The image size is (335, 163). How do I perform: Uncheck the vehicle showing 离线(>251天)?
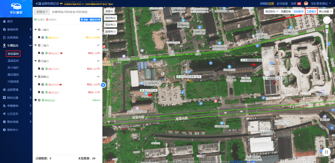click(43, 69)
